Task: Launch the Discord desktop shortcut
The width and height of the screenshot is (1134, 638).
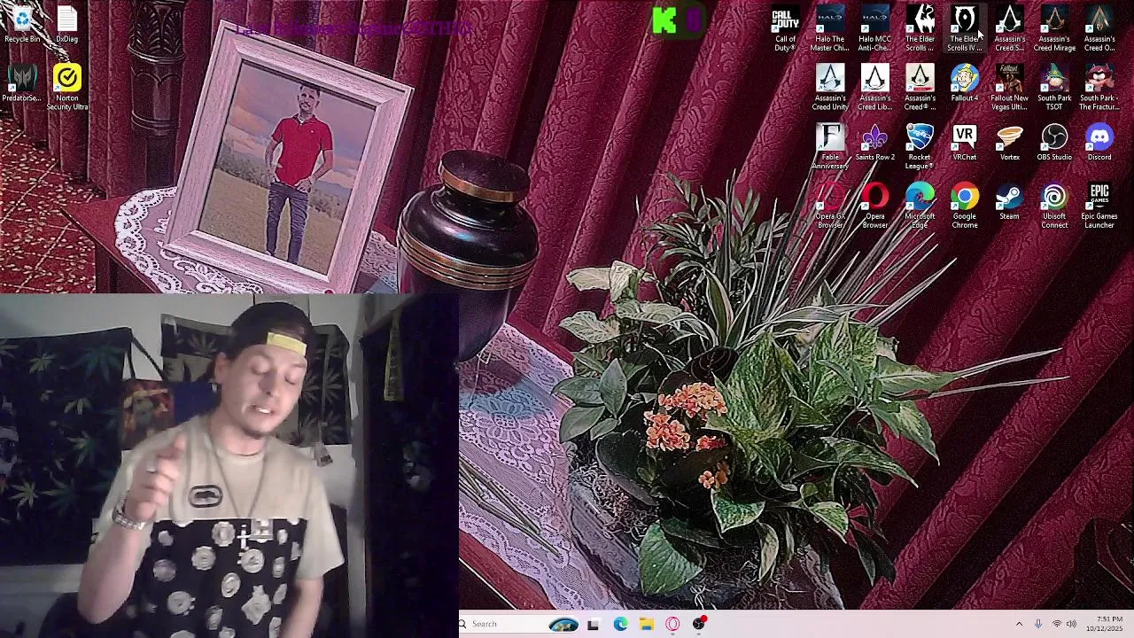Action: click(1099, 143)
